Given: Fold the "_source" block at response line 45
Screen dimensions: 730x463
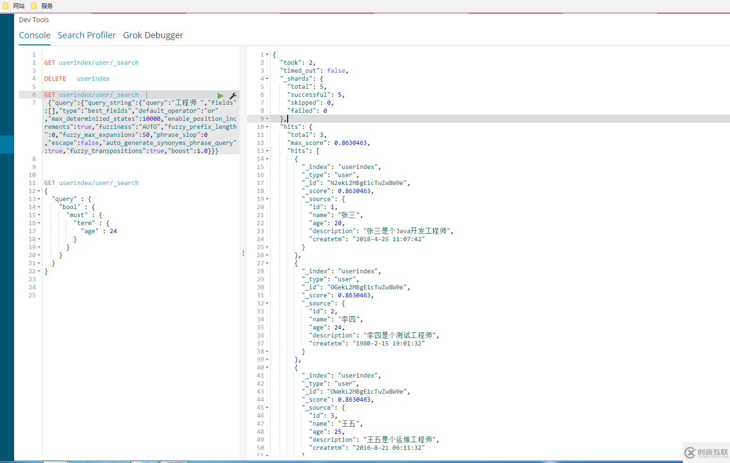Looking at the screenshot, I should tap(267, 408).
